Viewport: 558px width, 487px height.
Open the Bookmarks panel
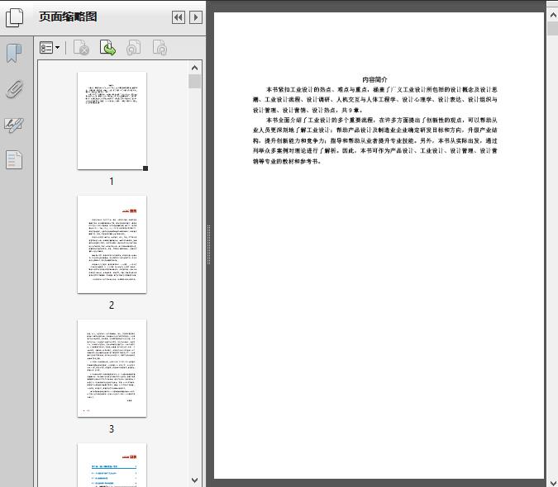14,54
